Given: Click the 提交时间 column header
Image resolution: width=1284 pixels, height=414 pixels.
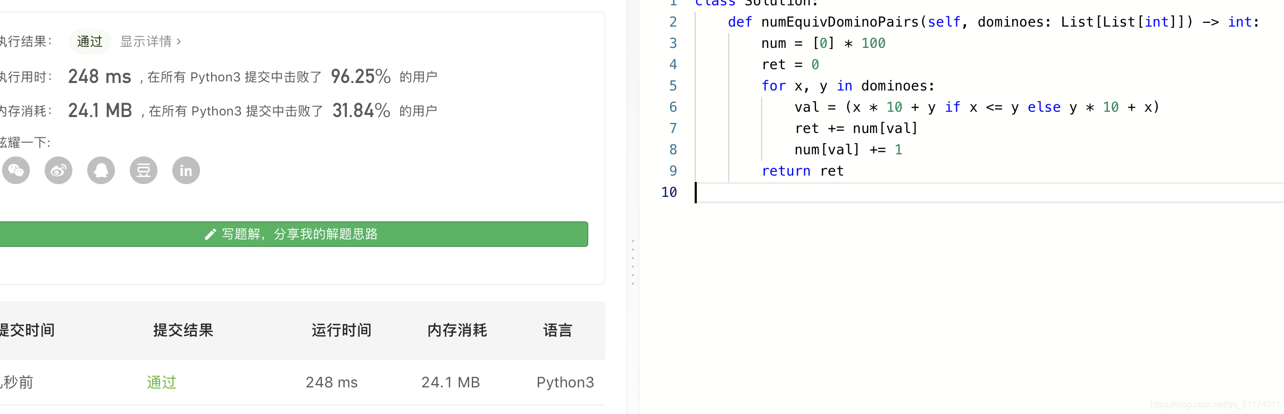Looking at the screenshot, I should (27, 330).
